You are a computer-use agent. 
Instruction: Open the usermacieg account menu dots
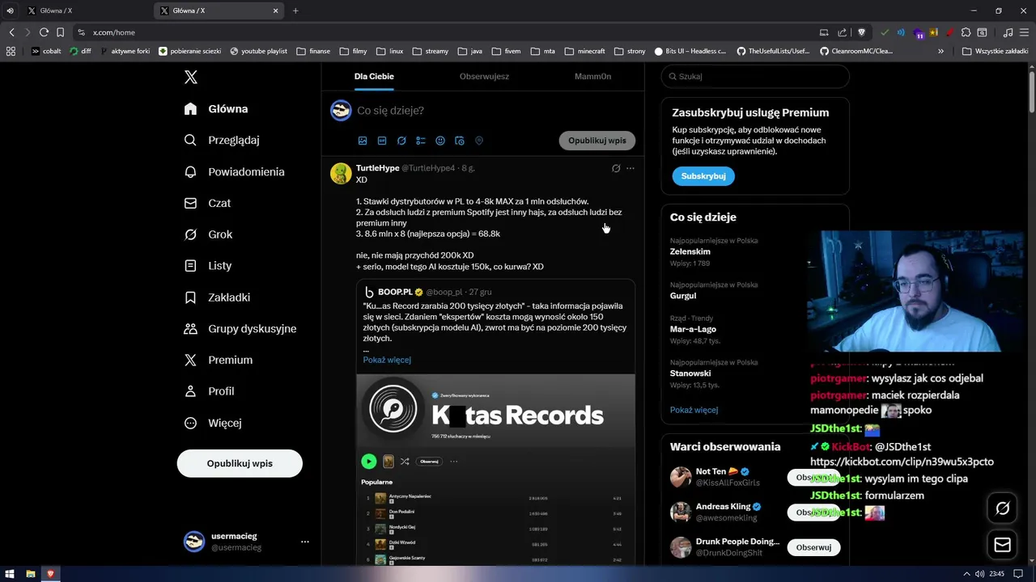[x=305, y=542]
